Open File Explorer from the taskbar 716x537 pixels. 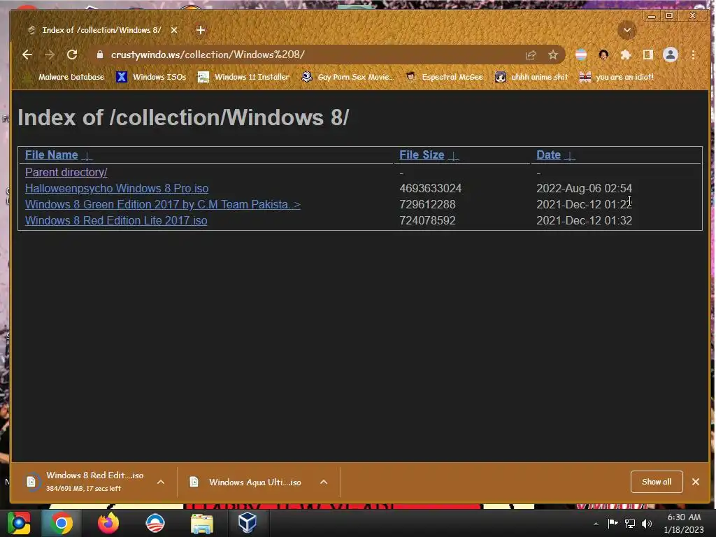202,523
